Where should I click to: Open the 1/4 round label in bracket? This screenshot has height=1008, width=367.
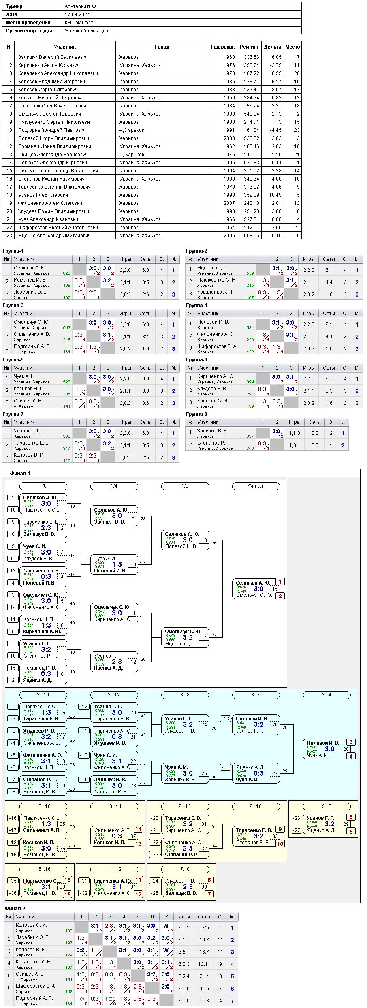pyautogui.click(x=114, y=486)
